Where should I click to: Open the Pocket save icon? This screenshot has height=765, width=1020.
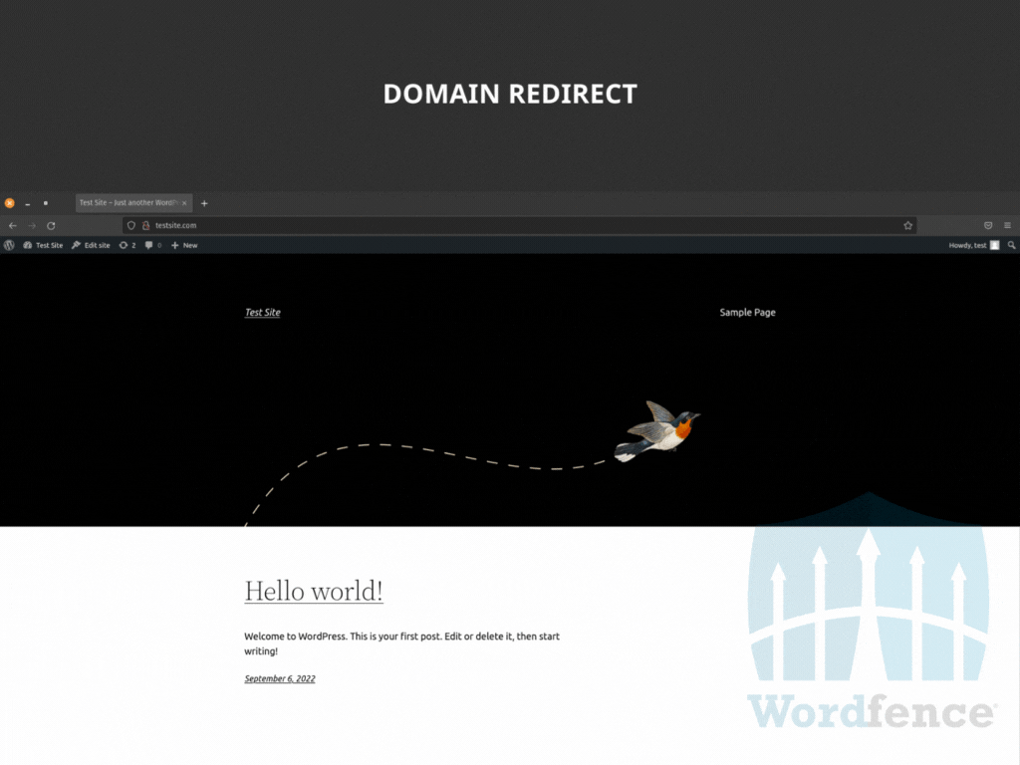tap(988, 226)
